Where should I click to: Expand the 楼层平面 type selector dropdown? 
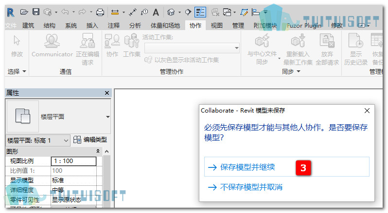pos(107,117)
